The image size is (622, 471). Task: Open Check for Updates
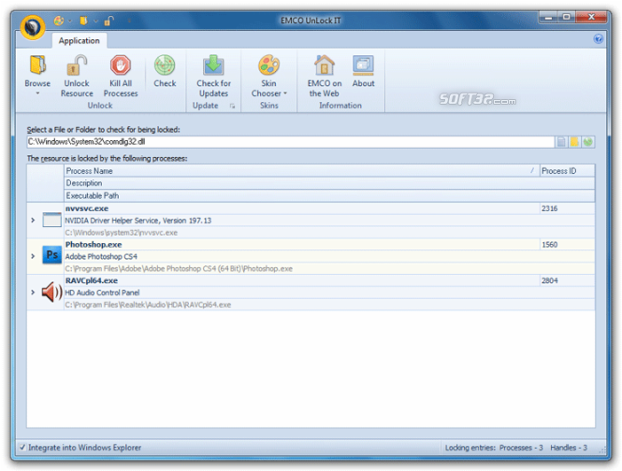pyautogui.click(x=213, y=65)
